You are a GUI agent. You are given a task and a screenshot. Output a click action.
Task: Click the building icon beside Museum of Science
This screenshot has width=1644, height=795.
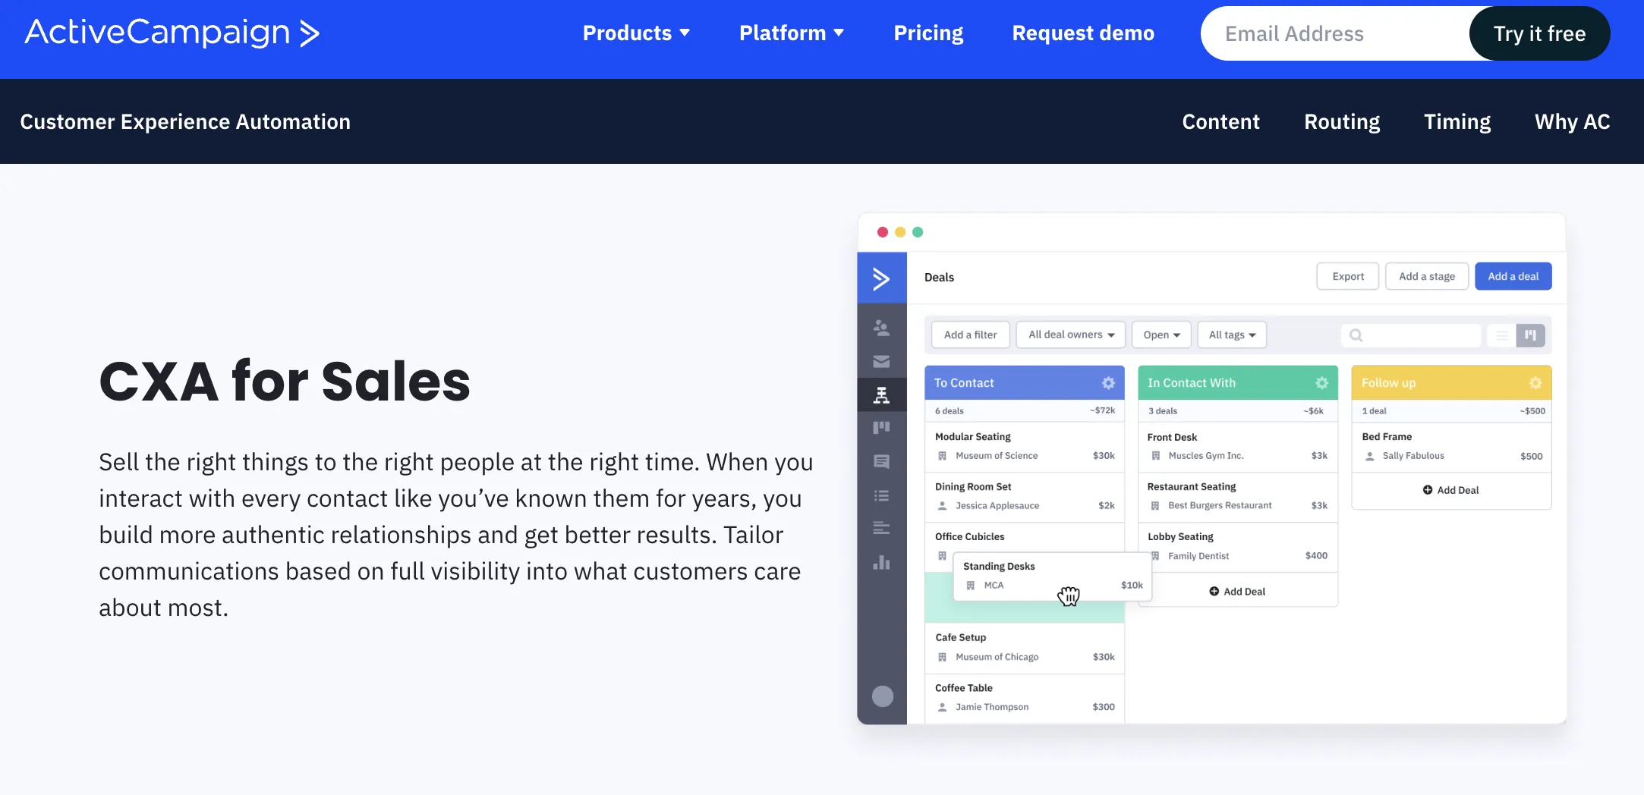(942, 456)
